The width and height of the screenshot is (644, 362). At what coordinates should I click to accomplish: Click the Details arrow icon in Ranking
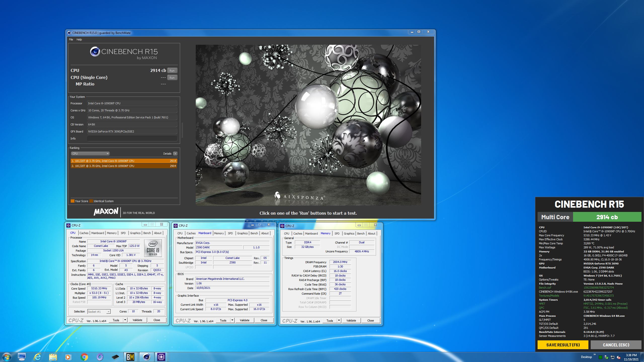(x=175, y=154)
